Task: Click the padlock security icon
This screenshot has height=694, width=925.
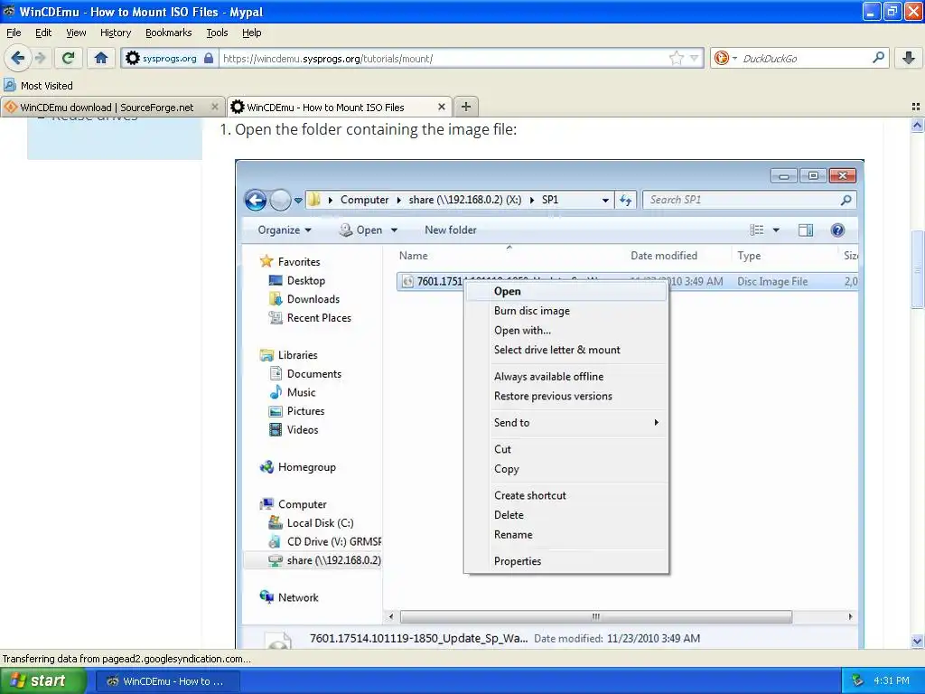Action: coord(209,58)
